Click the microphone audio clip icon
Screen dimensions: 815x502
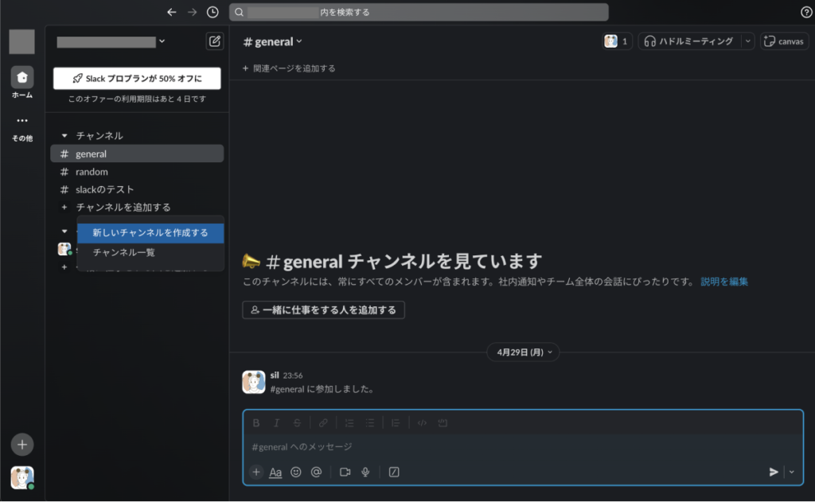point(365,472)
